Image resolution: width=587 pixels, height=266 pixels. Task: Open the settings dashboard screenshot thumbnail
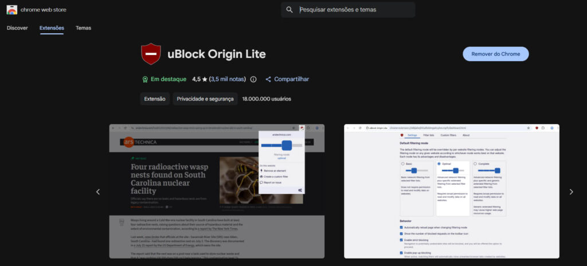point(452,191)
